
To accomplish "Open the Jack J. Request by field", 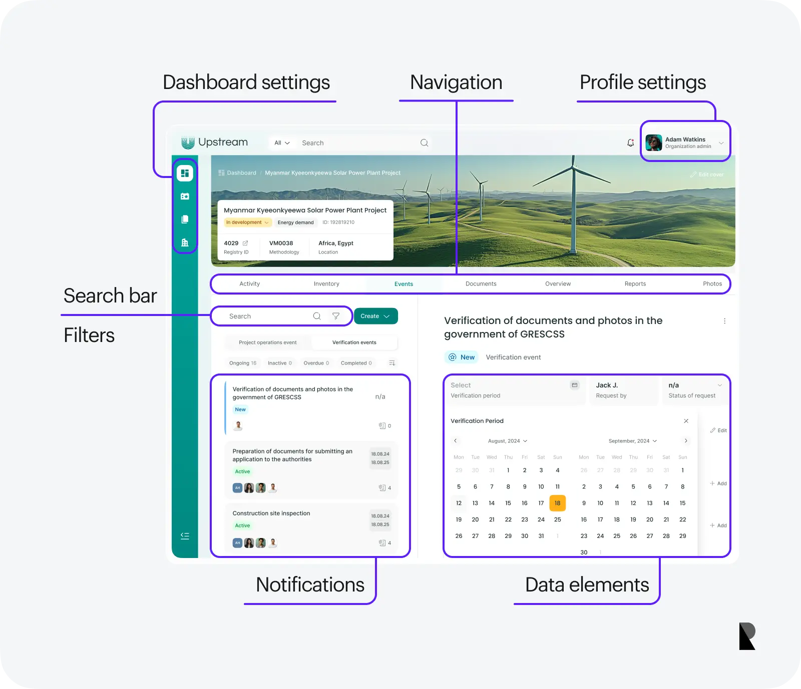I will click(624, 390).
